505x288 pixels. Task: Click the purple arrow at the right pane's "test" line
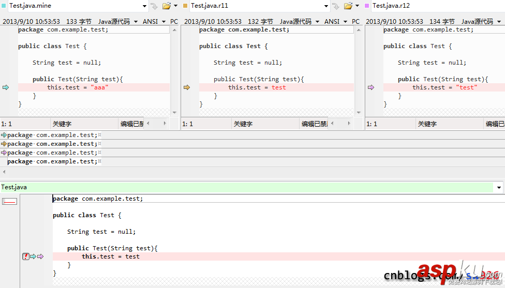click(371, 87)
